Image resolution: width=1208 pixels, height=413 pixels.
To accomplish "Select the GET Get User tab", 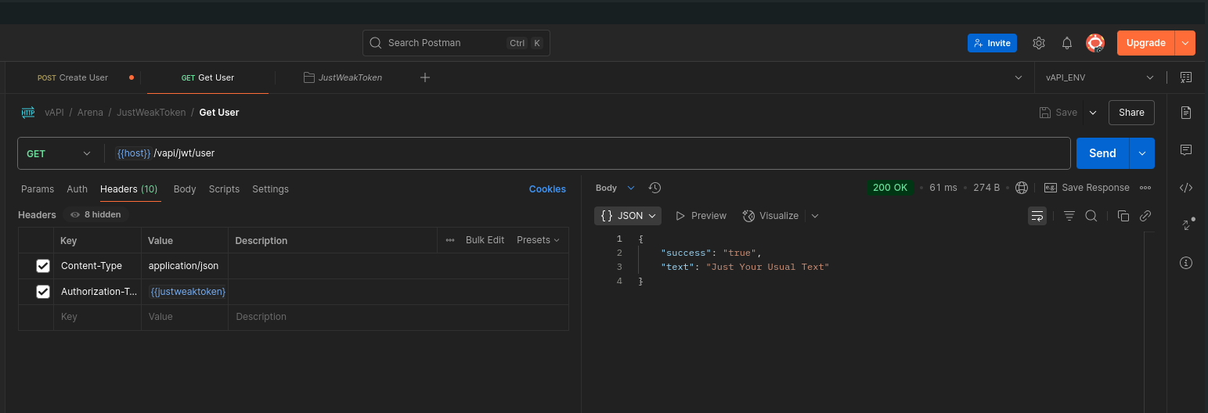I will (x=207, y=77).
